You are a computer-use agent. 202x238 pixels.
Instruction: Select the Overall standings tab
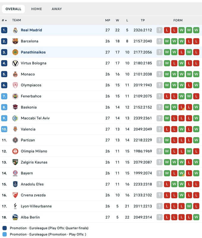tap(13, 9)
